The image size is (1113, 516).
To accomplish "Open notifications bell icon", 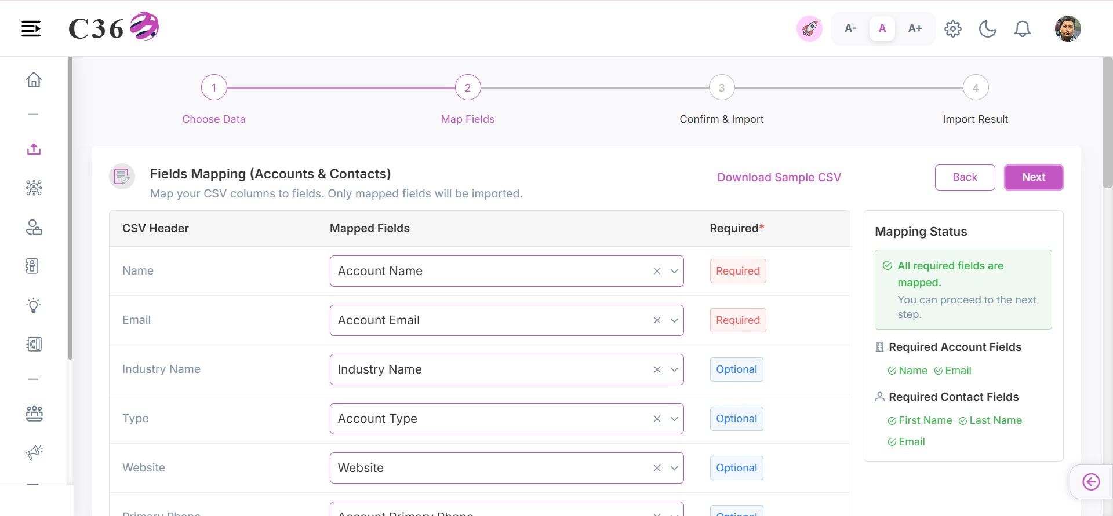I will tap(1023, 29).
